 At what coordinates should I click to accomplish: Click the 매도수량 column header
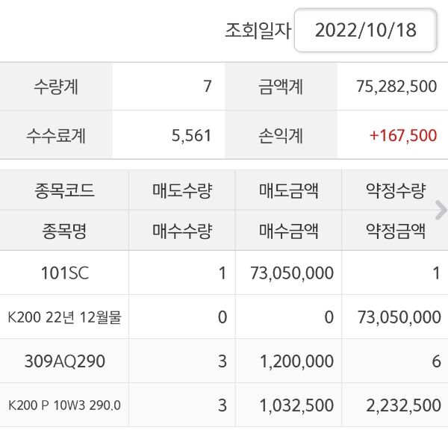(x=182, y=190)
